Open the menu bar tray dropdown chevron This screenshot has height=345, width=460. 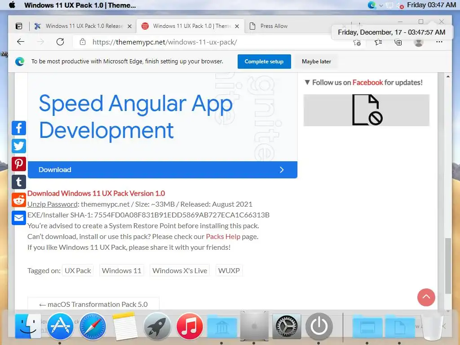tap(381, 5)
